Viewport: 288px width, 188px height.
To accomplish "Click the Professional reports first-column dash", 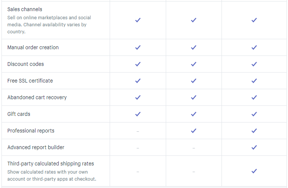I will tap(138, 131).
